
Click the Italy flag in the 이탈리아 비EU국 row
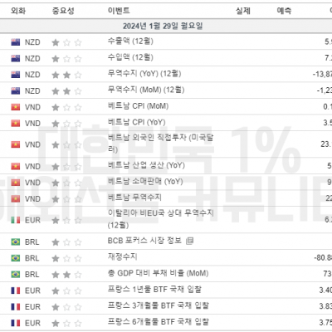tap(16, 220)
